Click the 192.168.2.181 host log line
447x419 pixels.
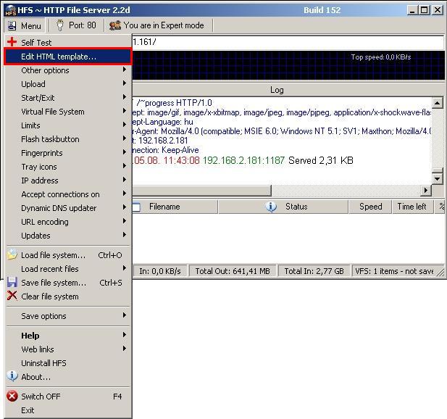tap(160, 141)
